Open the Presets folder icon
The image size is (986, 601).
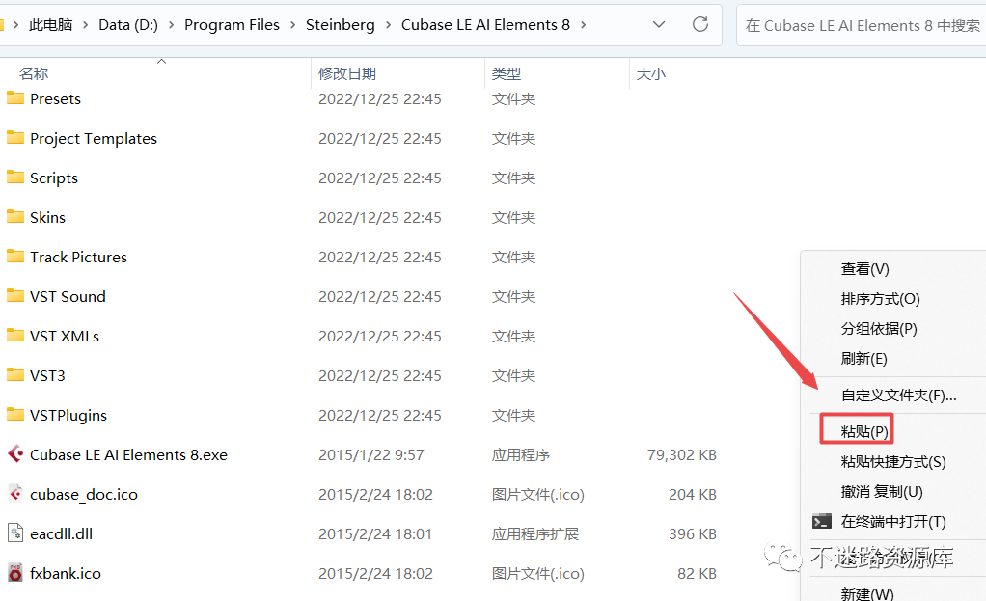15,98
